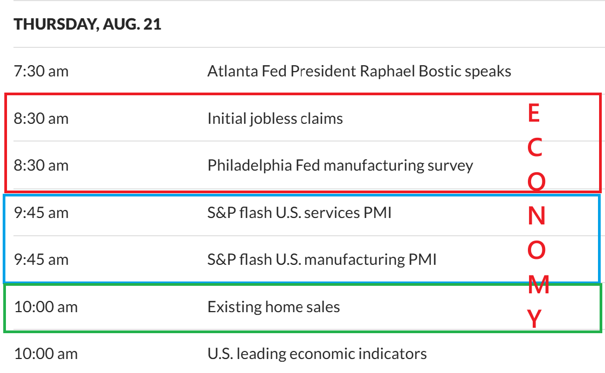Click 8:30 am beside Initial jobless claims
This screenshot has width=605, height=373.
42,118
